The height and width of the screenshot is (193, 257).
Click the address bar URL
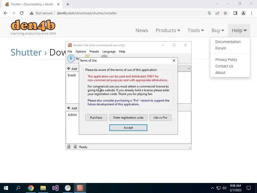coord(87,13)
